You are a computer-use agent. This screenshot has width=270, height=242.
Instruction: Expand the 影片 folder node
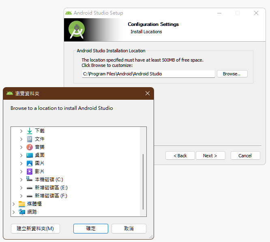(x=21, y=171)
